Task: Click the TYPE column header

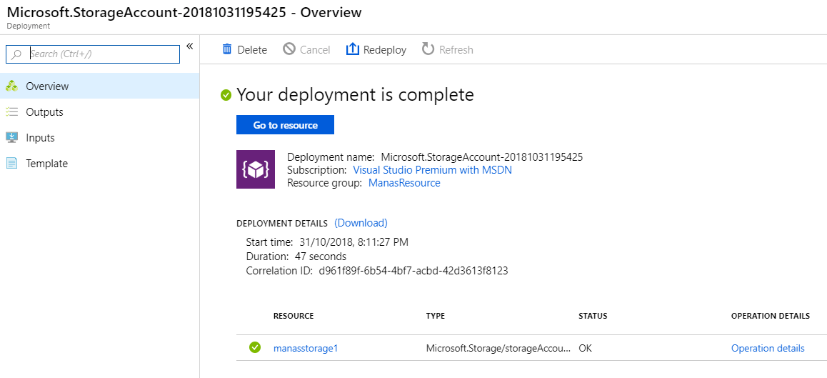Action: (x=436, y=317)
